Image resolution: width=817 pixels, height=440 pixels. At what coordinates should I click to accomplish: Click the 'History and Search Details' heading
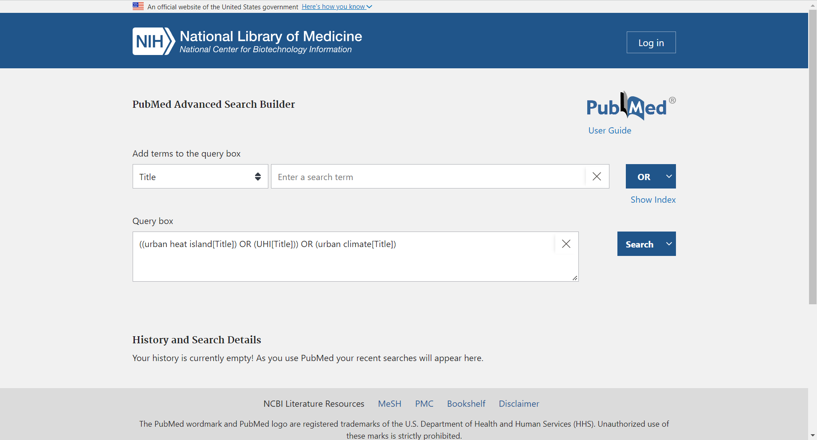coord(197,340)
